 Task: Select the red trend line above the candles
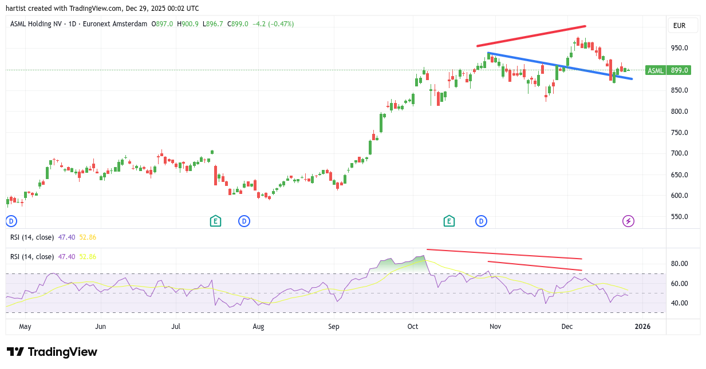click(531, 35)
